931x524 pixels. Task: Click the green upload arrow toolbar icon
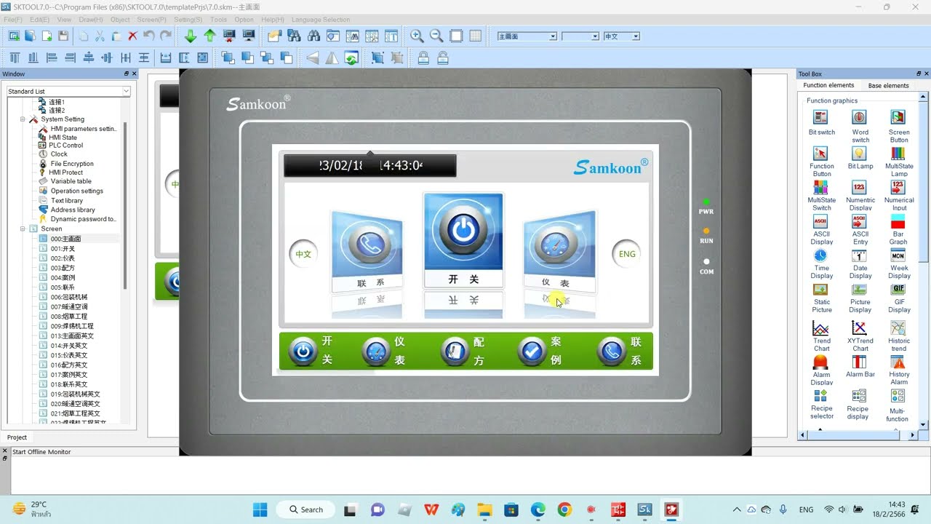click(209, 36)
